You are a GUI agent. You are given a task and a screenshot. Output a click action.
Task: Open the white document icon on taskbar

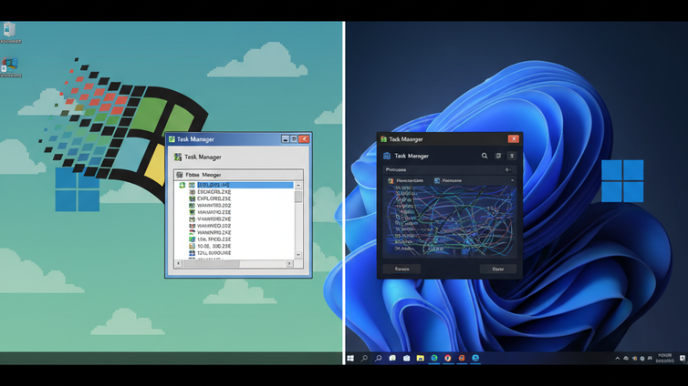tap(392, 358)
